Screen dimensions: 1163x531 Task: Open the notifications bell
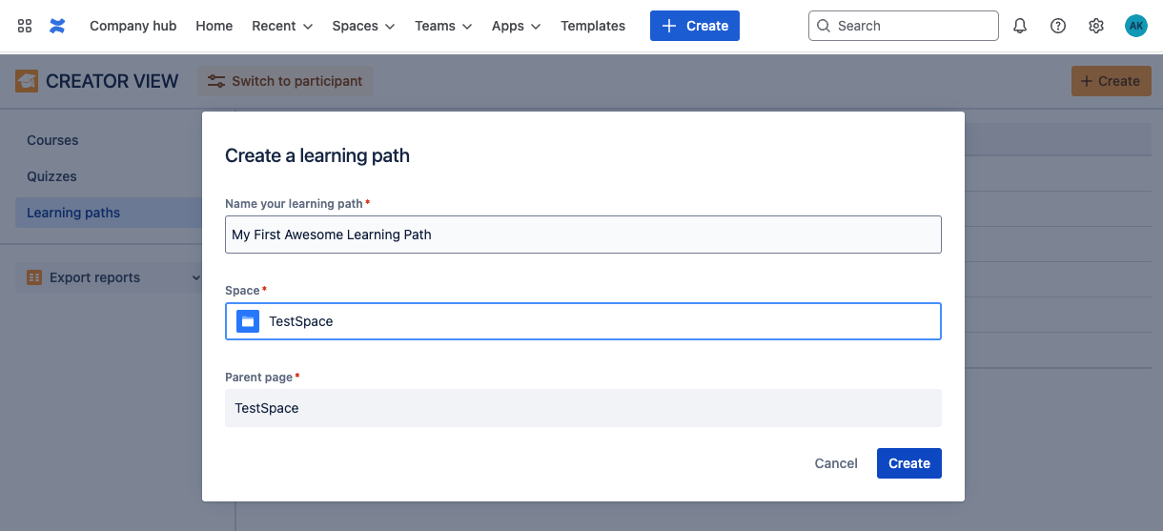click(1020, 26)
